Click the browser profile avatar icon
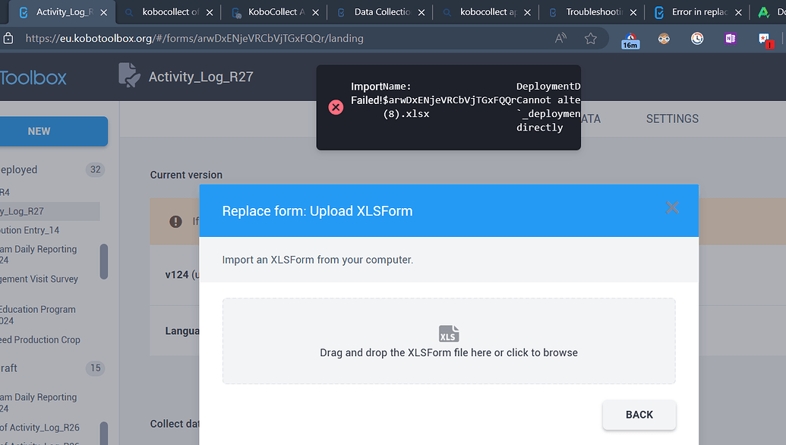 pos(664,39)
